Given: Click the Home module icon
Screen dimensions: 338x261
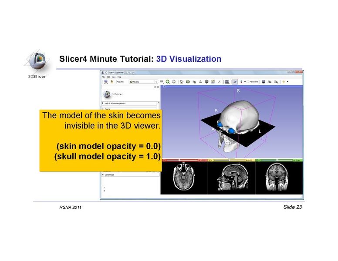Looking at the screenshot, I should (x=182, y=82).
